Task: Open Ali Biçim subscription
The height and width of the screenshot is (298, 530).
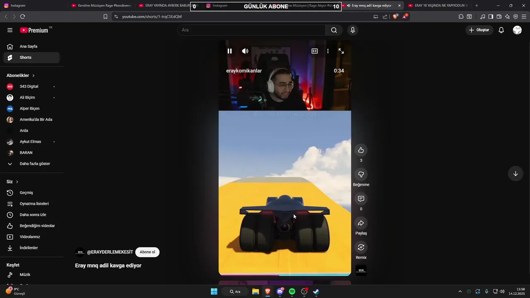Action: [x=31, y=98]
